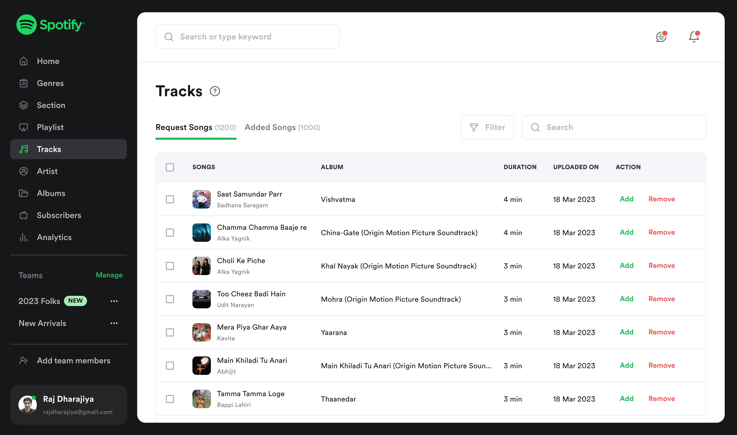Viewport: 737px width, 435px height.
Task: Add the Saat Samundar Parr song
Action: [x=626, y=199]
